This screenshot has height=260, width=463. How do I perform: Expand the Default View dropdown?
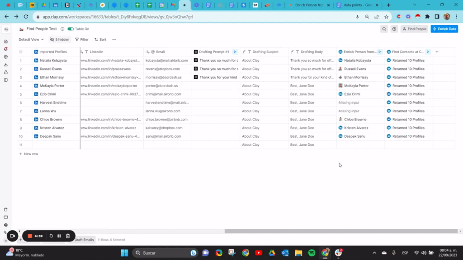tap(31, 40)
